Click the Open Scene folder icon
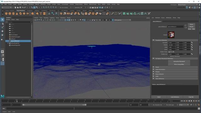This screenshot has width=201, height=113. 18,8
